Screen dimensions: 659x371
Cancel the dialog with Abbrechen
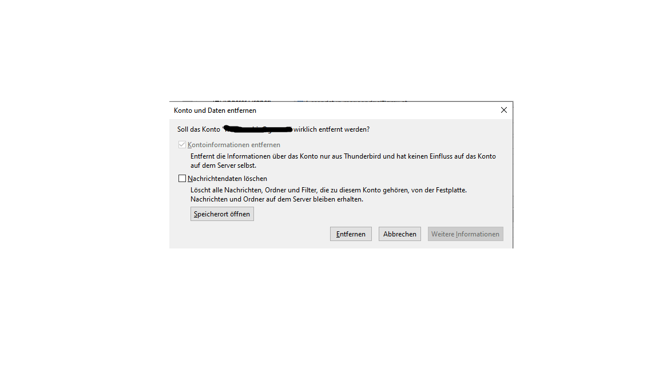(x=400, y=234)
